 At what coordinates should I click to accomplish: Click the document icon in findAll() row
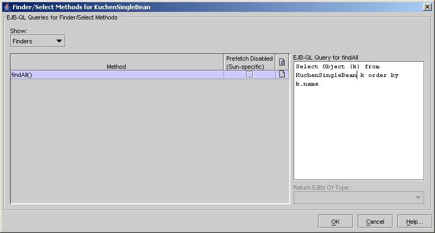[282, 75]
